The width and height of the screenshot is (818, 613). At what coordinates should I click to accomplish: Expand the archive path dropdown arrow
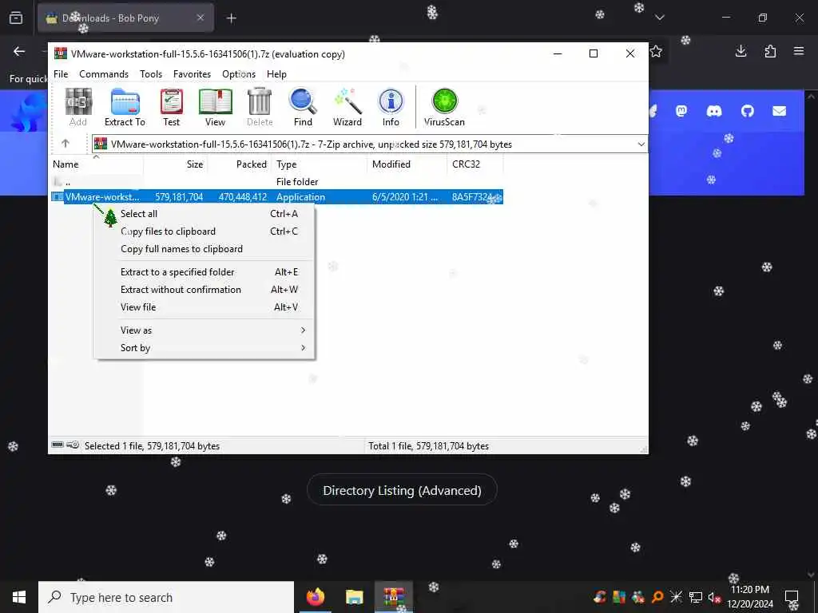(x=641, y=144)
